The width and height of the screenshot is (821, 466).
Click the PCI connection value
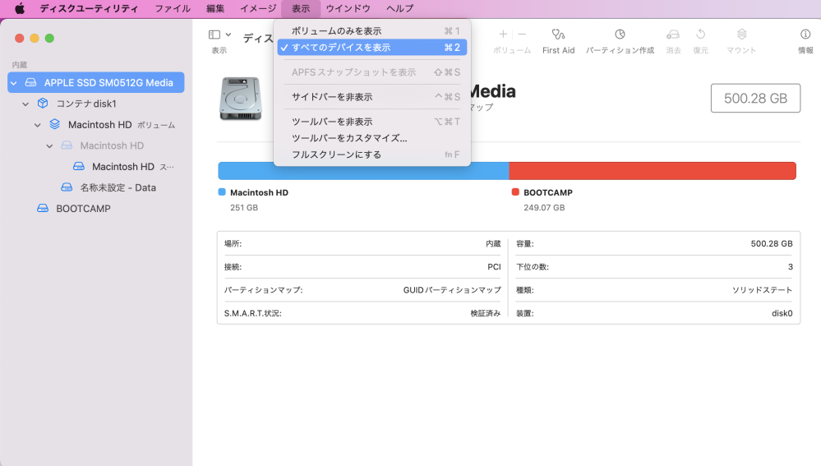click(x=494, y=266)
